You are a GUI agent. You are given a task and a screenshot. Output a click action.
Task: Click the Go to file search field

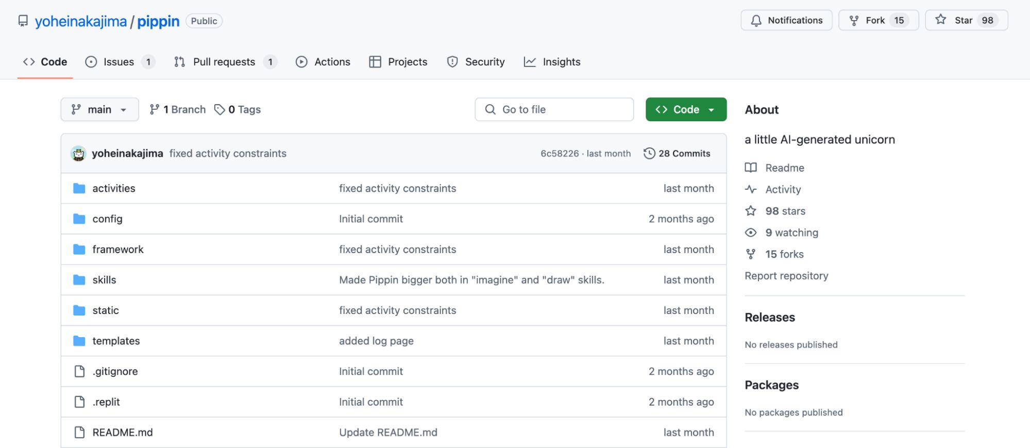[x=554, y=109]
